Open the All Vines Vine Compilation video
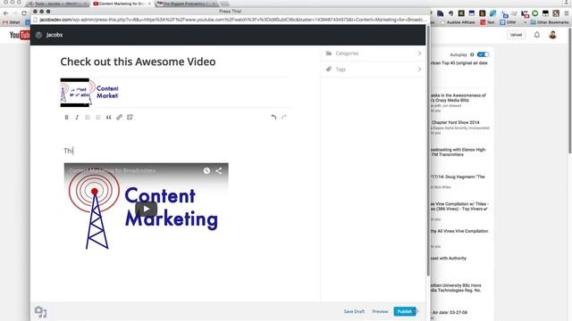This screenshot has height=321, width=572. (459, 231)
